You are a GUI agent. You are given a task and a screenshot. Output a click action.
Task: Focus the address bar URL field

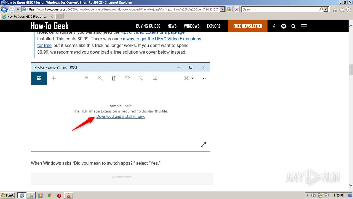pyautogui.click(x=123, y=9)
